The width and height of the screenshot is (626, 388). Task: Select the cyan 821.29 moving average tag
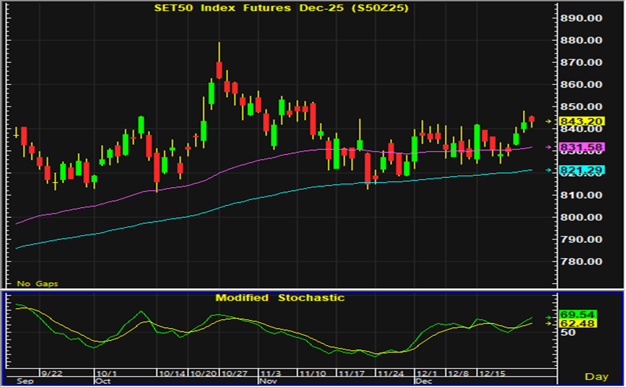click(x=582, y=170)
